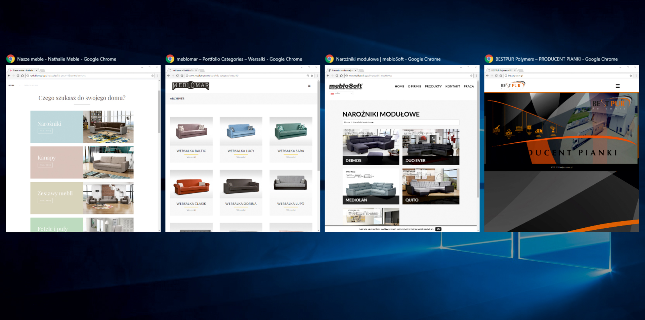This screenshot has height=320, width=645.
Task: Open the Narożniki category tile
Action: pos(82,127)
